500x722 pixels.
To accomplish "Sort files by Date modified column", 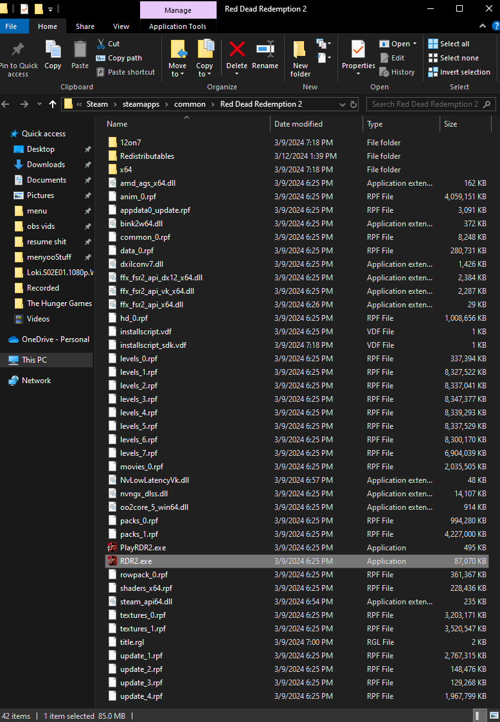I will pos(298,124).
